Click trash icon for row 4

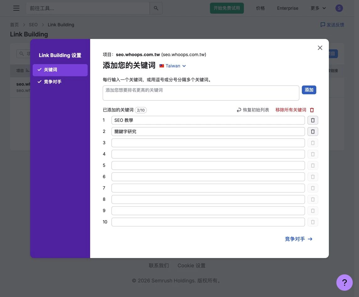click(x=313, y=154)
